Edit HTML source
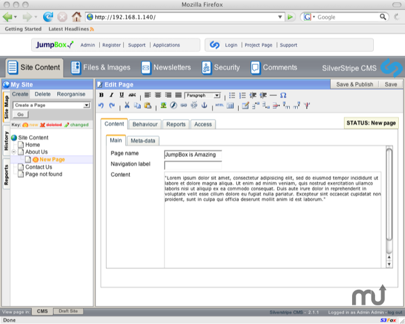This screenshot has width=405, height=324. 219,105
